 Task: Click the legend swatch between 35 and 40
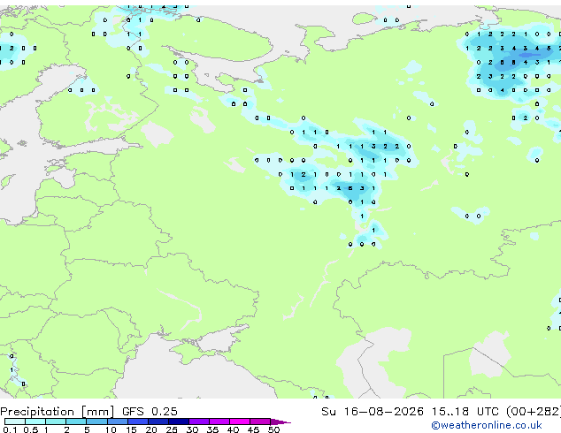pyautogui.click(x=219, y=422)
